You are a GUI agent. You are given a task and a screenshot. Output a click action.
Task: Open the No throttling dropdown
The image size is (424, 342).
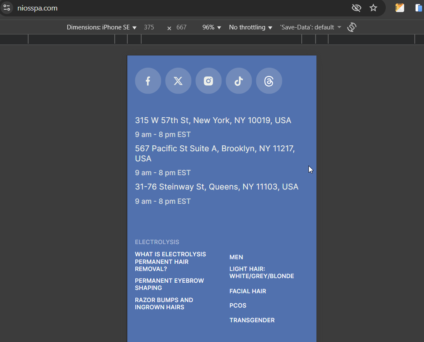coord(250,27)
